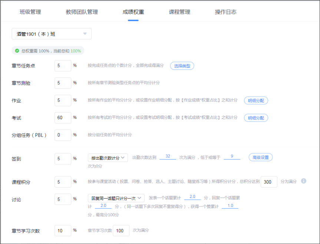Click the 章节任务点 weight input
The image size is (320, 244).
pyautogui.click(x=63, y=66)
